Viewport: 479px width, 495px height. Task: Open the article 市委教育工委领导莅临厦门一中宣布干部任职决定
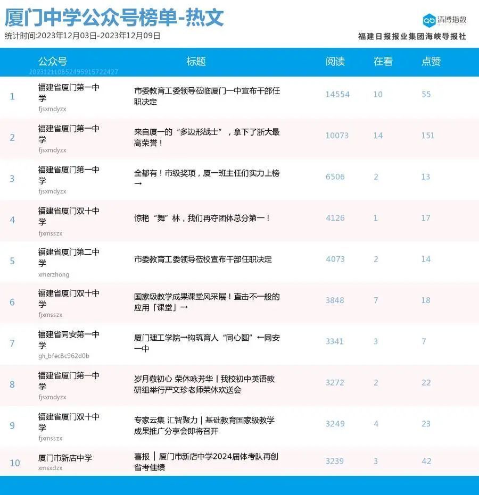coord(205,95)
